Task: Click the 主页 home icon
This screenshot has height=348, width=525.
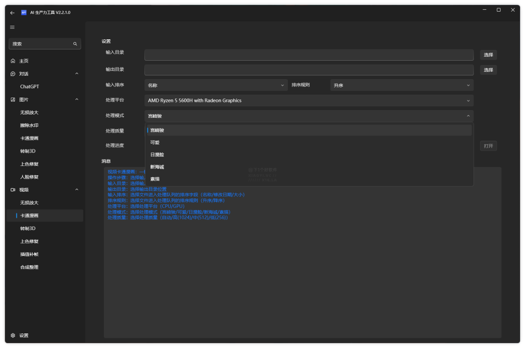Action: [13, 61]
